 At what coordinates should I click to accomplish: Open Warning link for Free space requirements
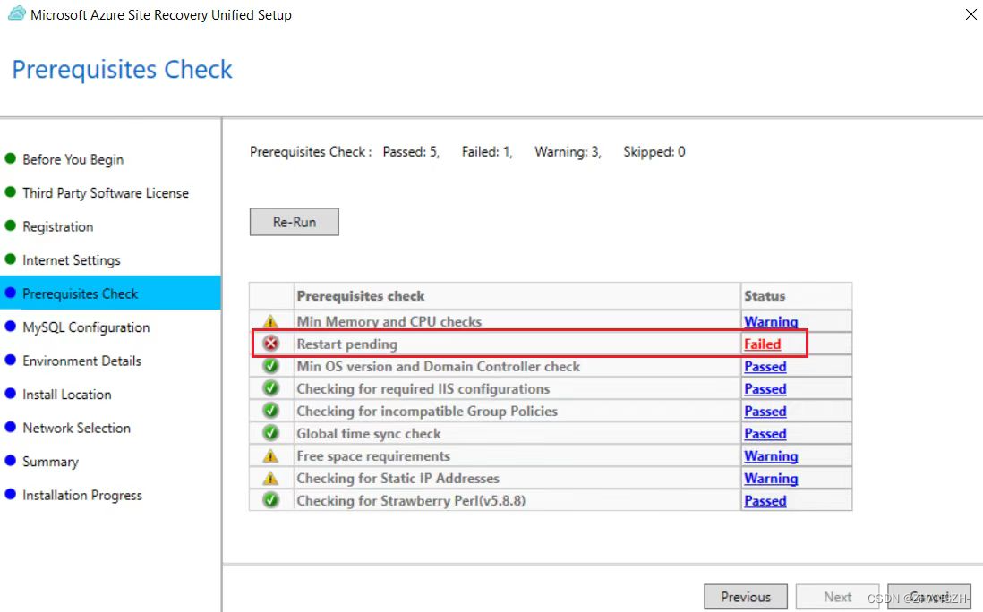coord(771,456)
